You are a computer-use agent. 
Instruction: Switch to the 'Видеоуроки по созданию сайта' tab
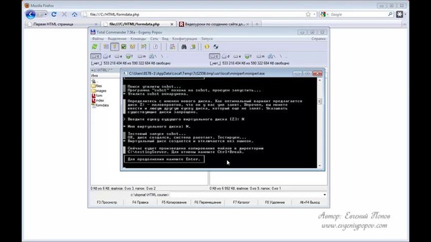(214, 24)
